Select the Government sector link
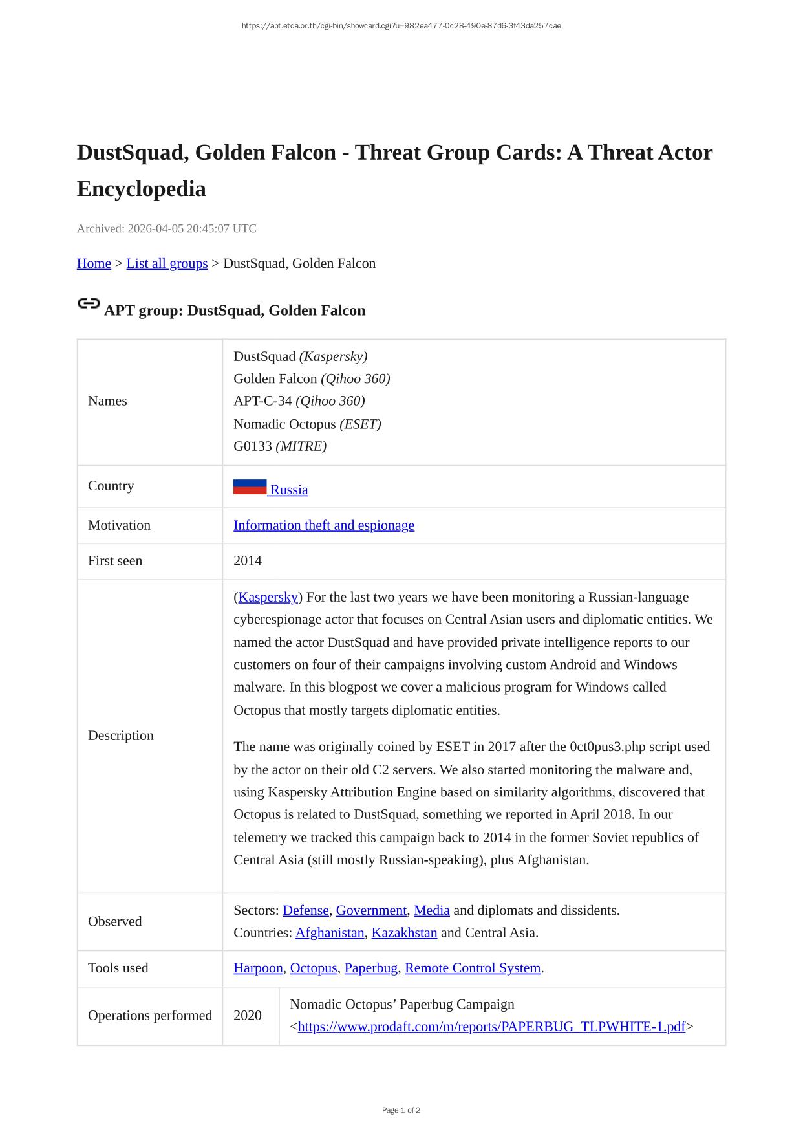This screenshot has width=803, height=1136. tap(371, 910)
